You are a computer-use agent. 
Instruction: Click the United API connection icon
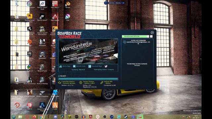pos(102,83)
